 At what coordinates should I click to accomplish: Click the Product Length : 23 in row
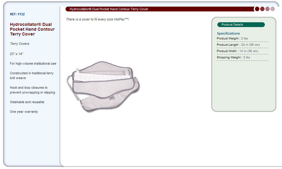pyautogui.click(x=242, y=45)
